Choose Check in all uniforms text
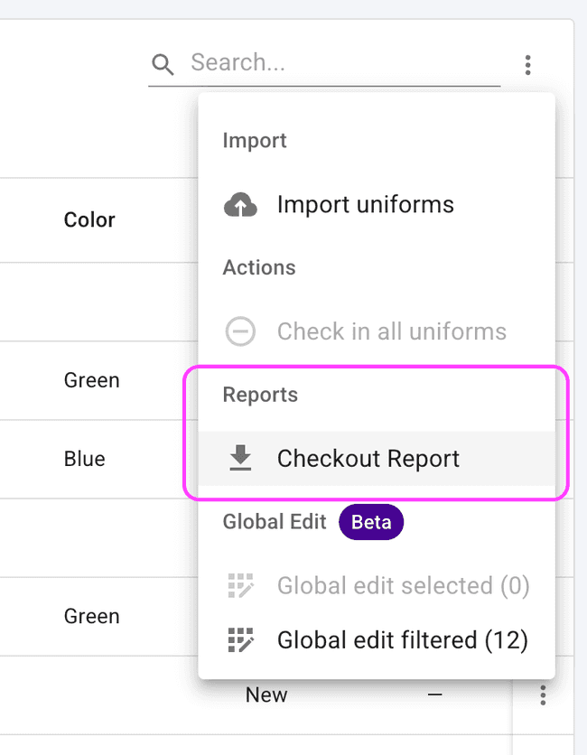The height and width of the screenshot is (755, 587). tap(391, 331)
